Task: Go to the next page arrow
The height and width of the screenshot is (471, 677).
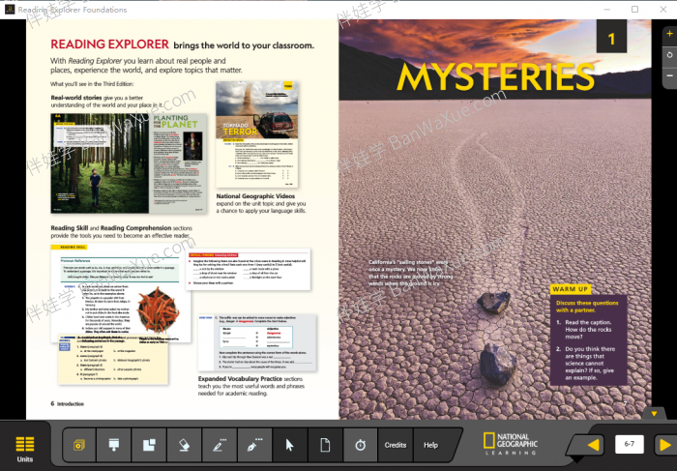Action: [x=665, y=445]
